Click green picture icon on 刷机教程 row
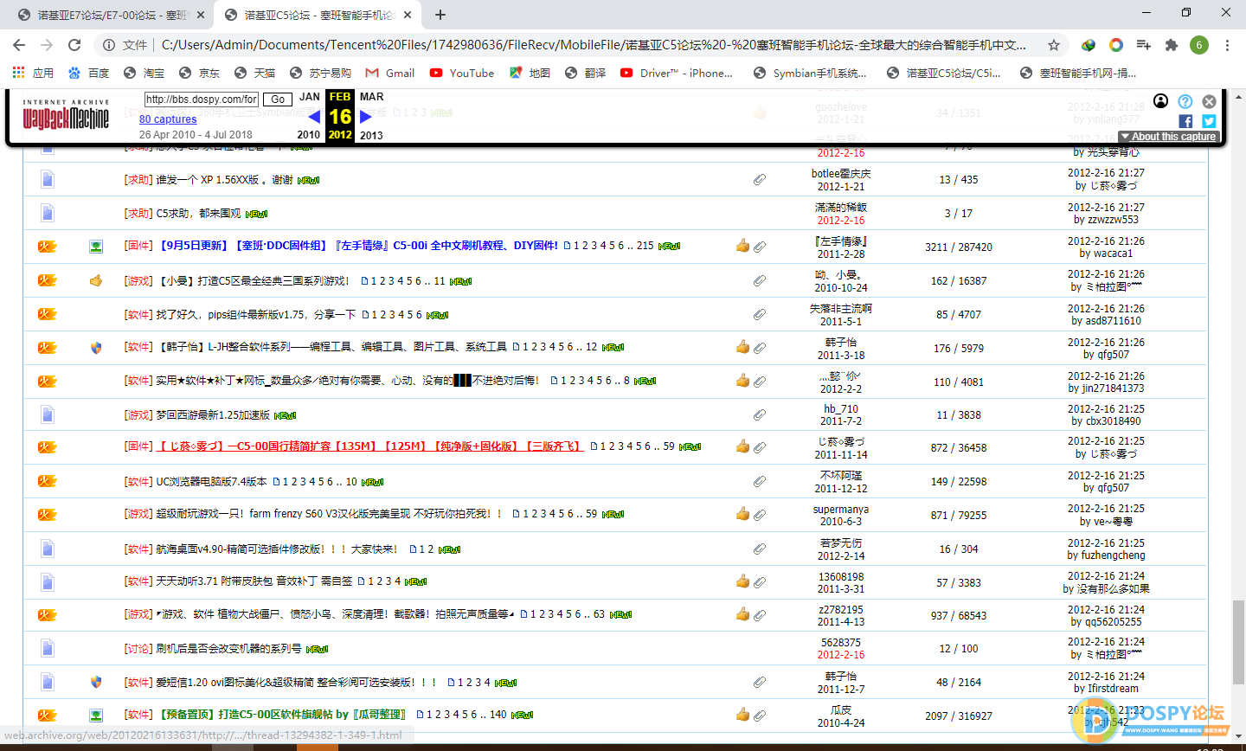 [x=96, y=247]
